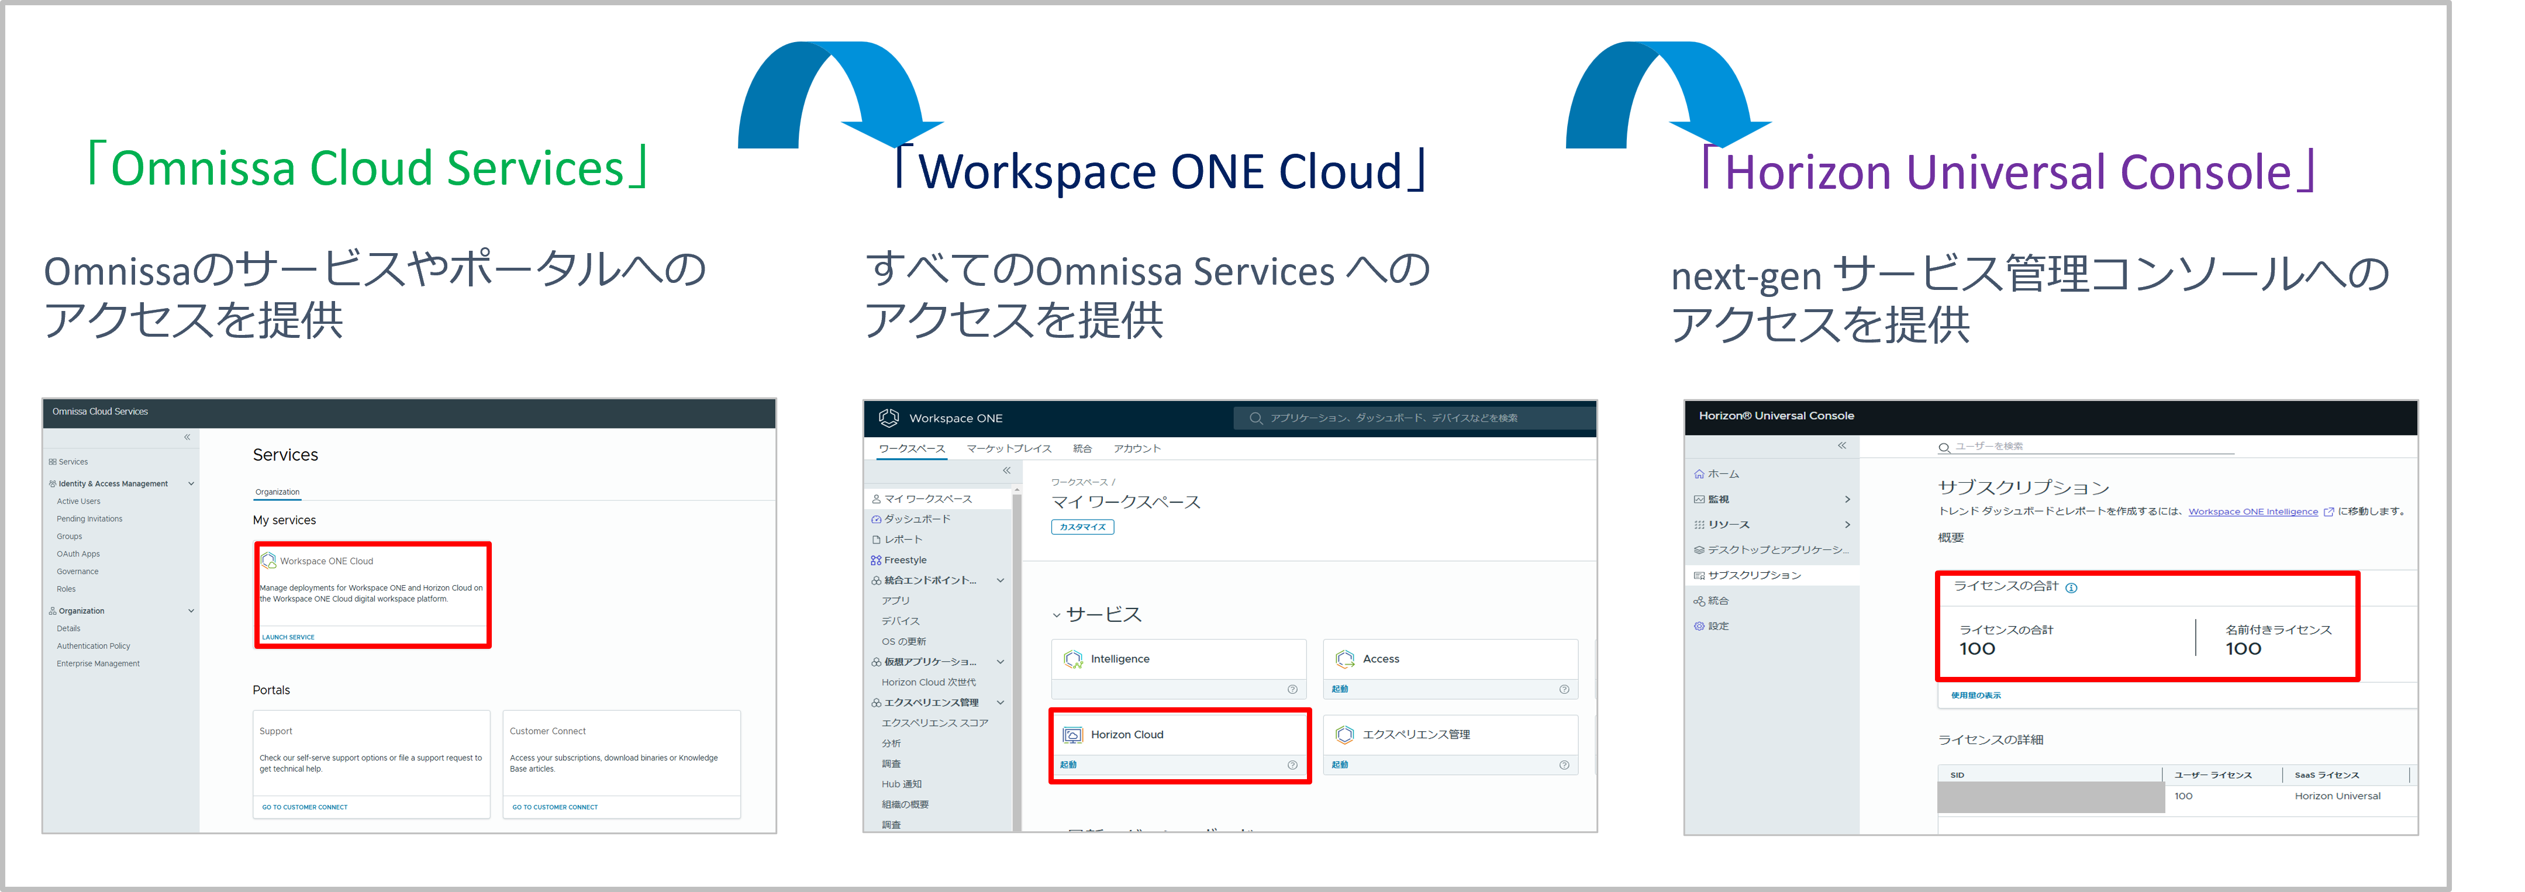
Task: Click the Workspace ONE Cloud hexagon icon
Action: tap(268, 561)
